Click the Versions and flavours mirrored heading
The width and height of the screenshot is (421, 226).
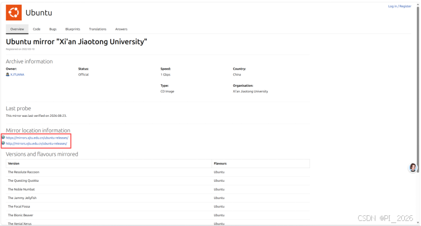[42, 154]
